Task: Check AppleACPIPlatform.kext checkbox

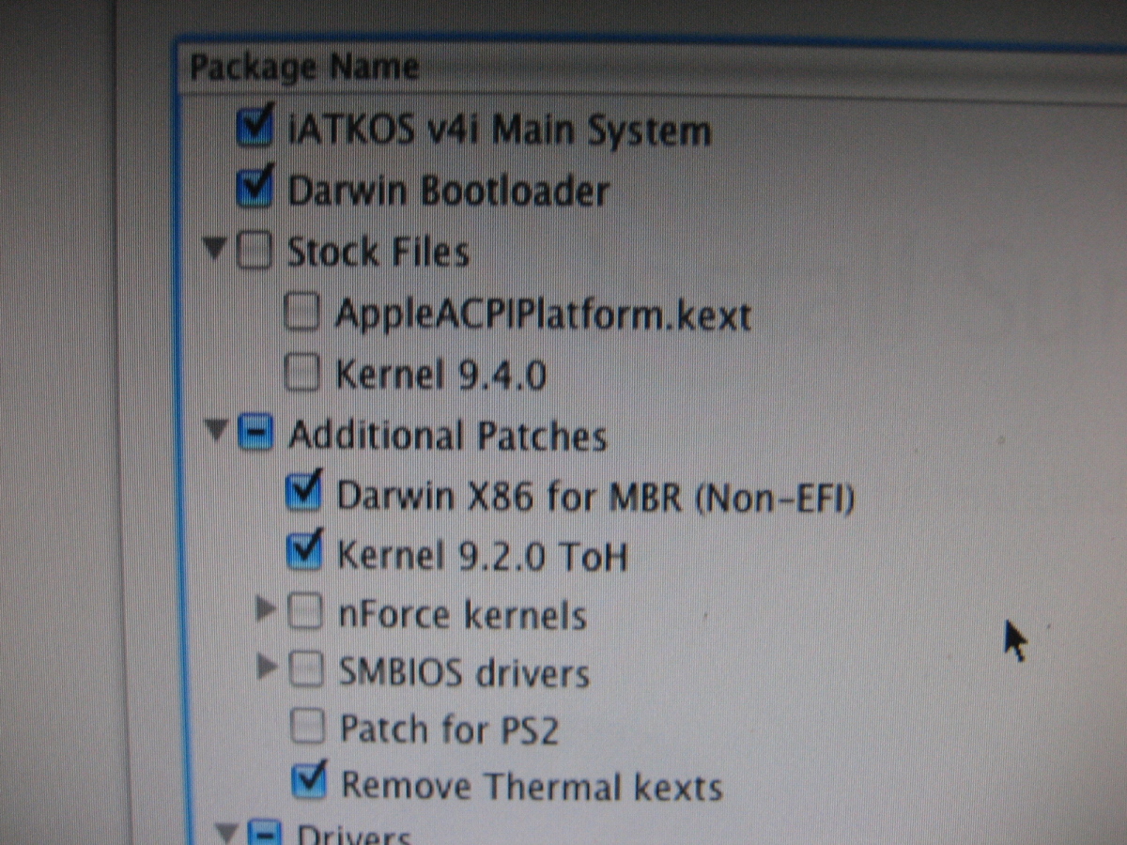Action: click(x=301, y=314)
